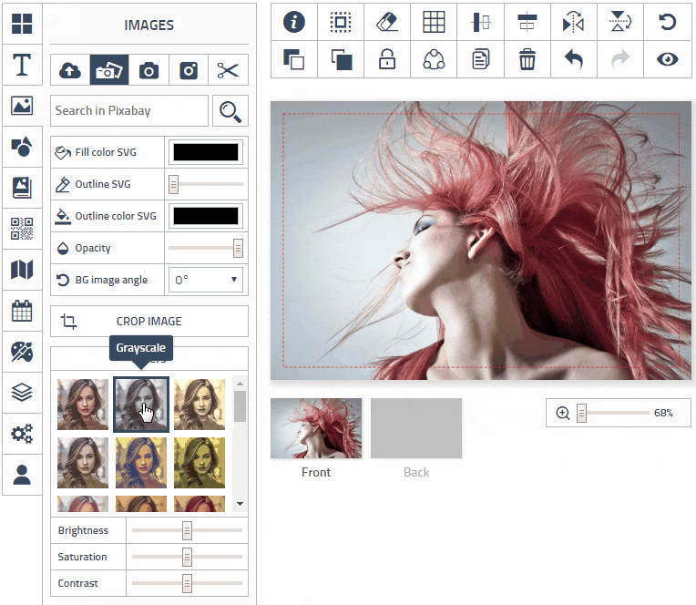The height and width of the screenshot is (605, 696).
Task: Click the Brightness slider handle
Action: click(x=187, y=530)
